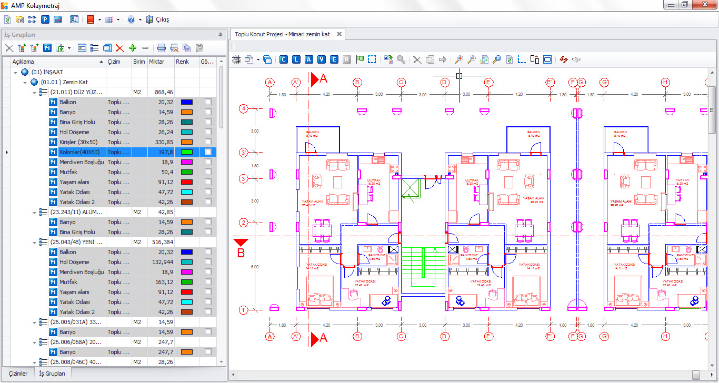The image size is (719, 383).
Task: Toggle the checkbox for Kolonlar(40X60) row
Action: click(208, 152)
